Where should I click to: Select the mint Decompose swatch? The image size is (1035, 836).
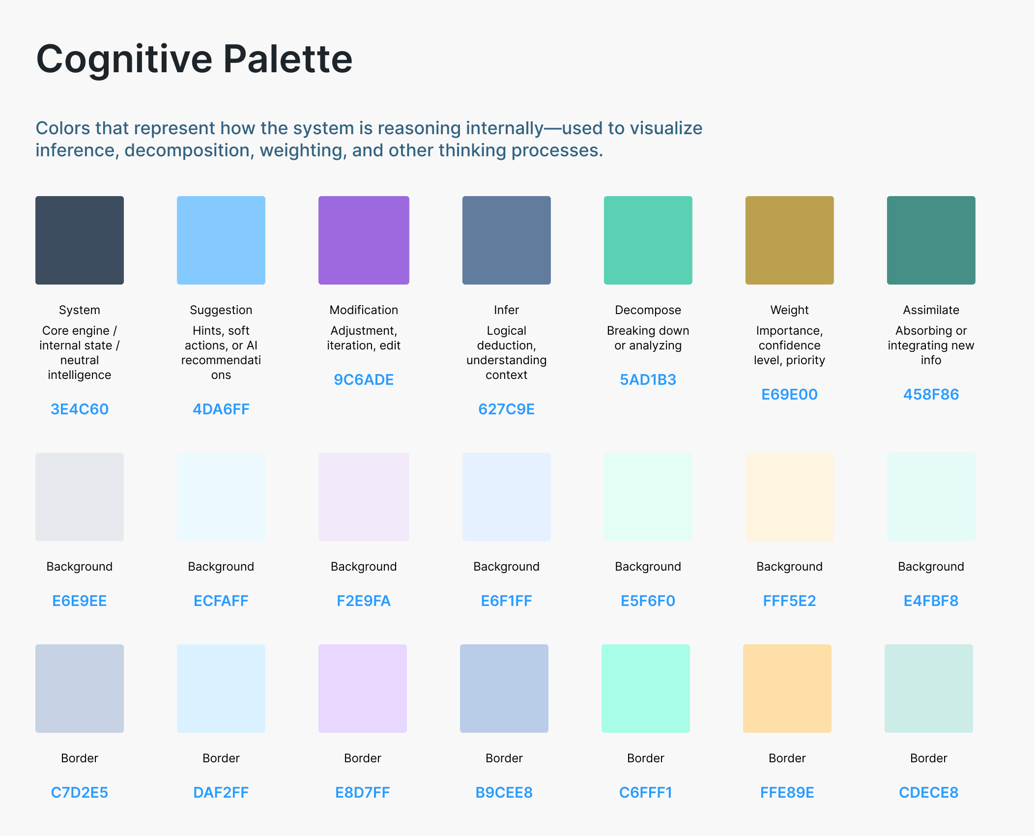pos(648,240)
